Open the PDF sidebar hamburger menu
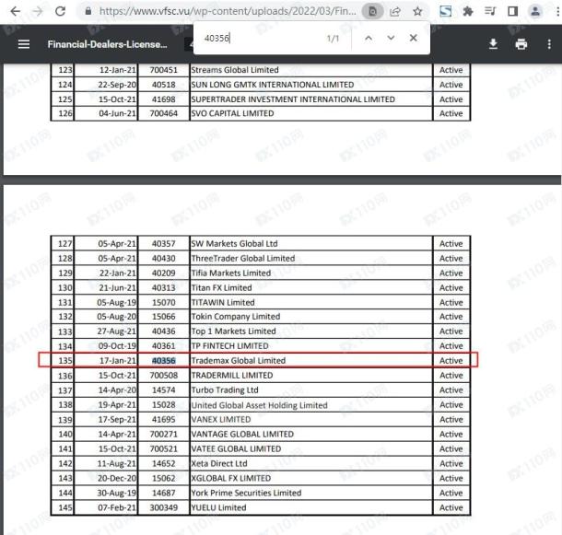562x535 pixels. click(x=24, y=44)
